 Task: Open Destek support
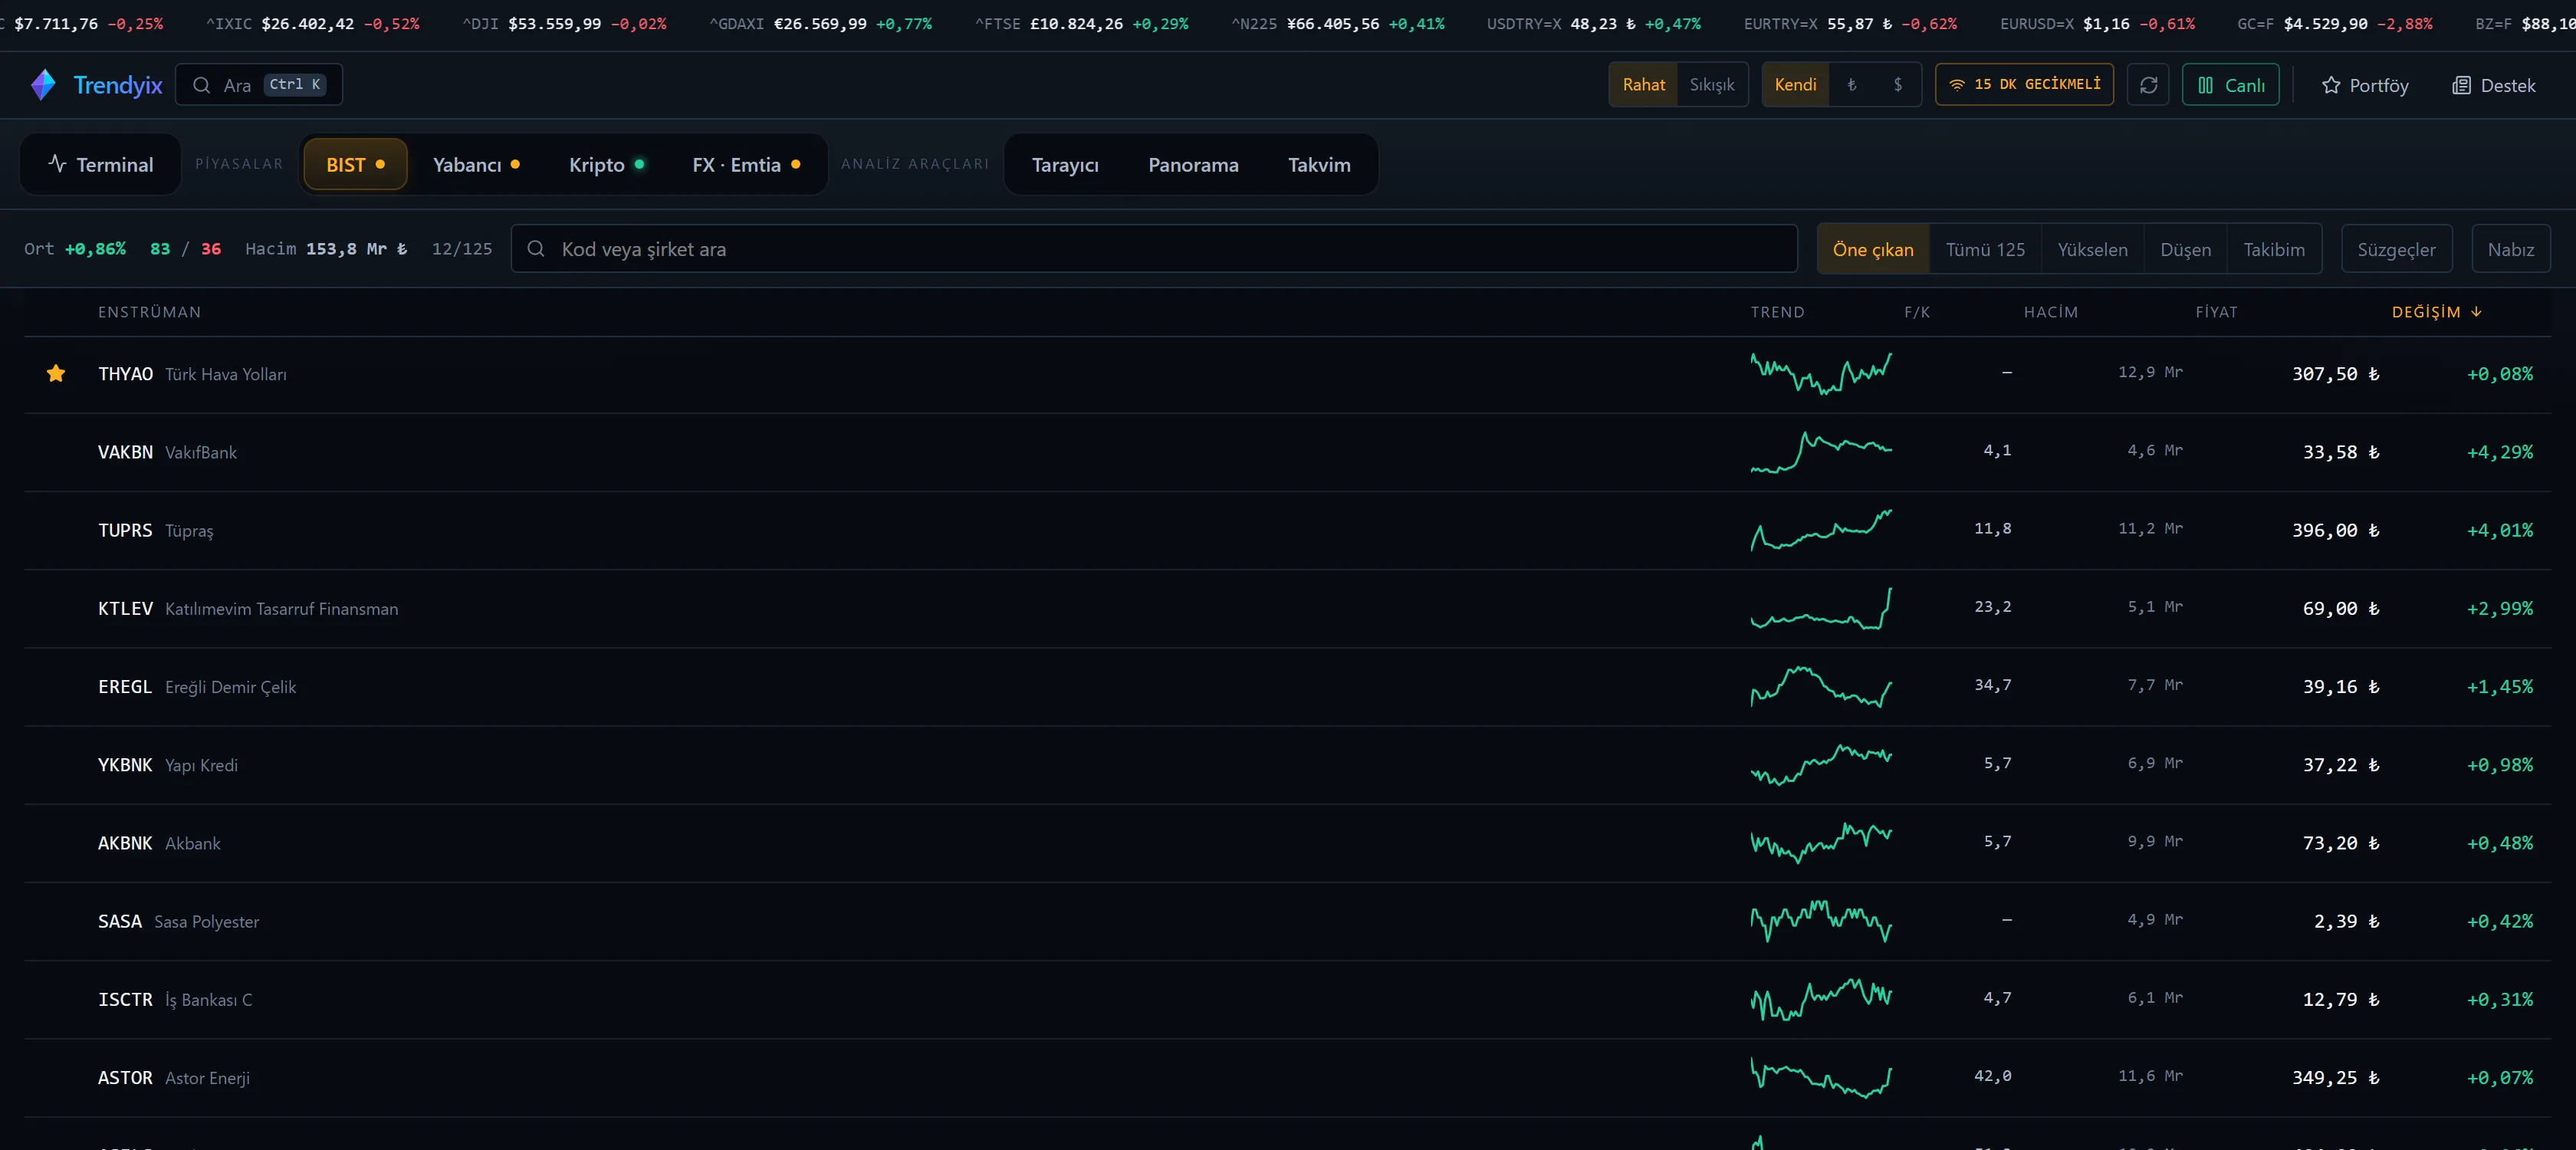click(x=2493, y=85)
